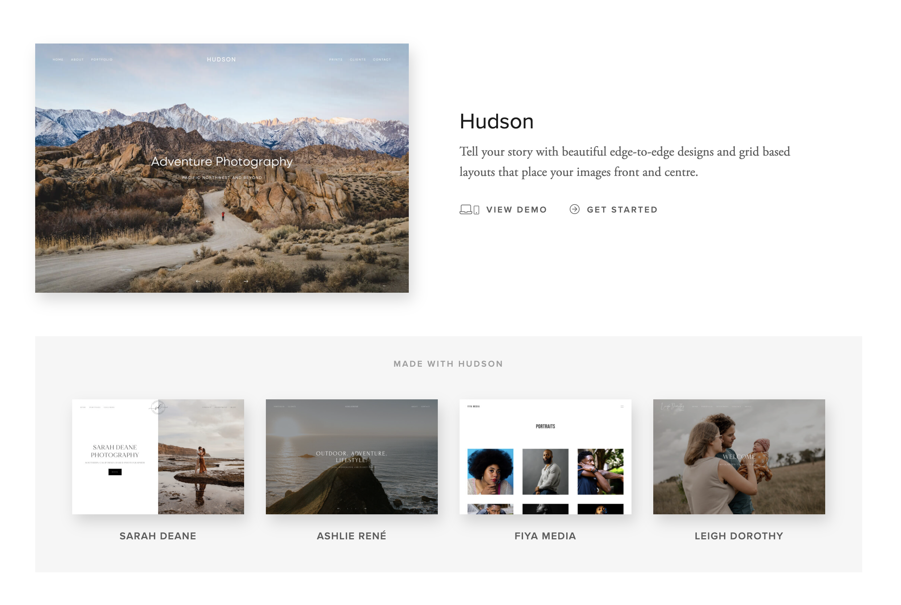Click the right slideshow arrow in Hudson preview
The width and height of the screenshot is (901, 605).
(246, 281)
